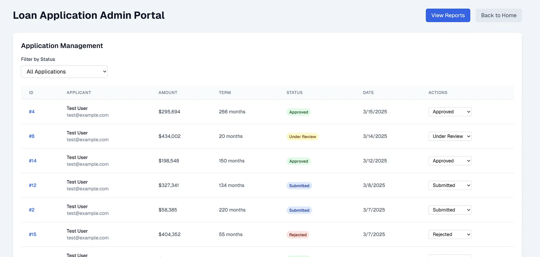
Task: Open application #14 details
Action: pyautogui.click(x=32, y=161)
